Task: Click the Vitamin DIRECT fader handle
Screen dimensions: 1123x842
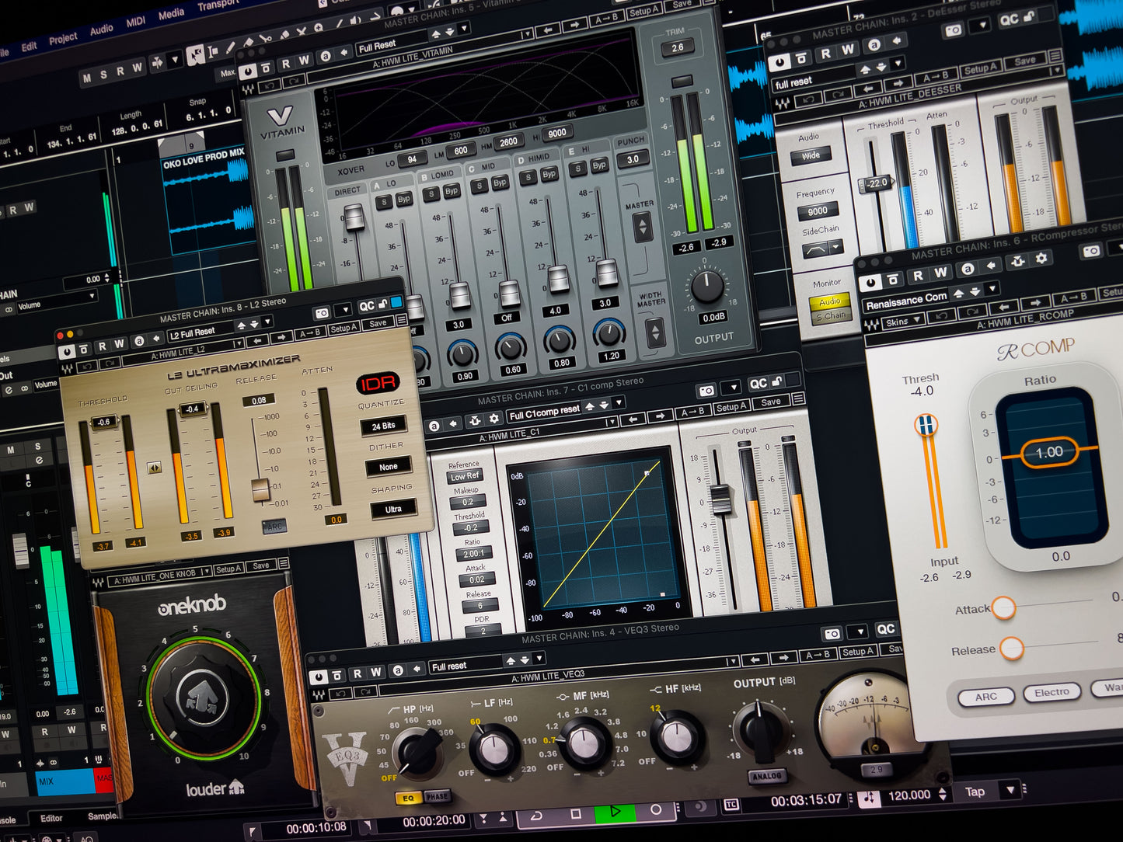Action: [355, 217]
